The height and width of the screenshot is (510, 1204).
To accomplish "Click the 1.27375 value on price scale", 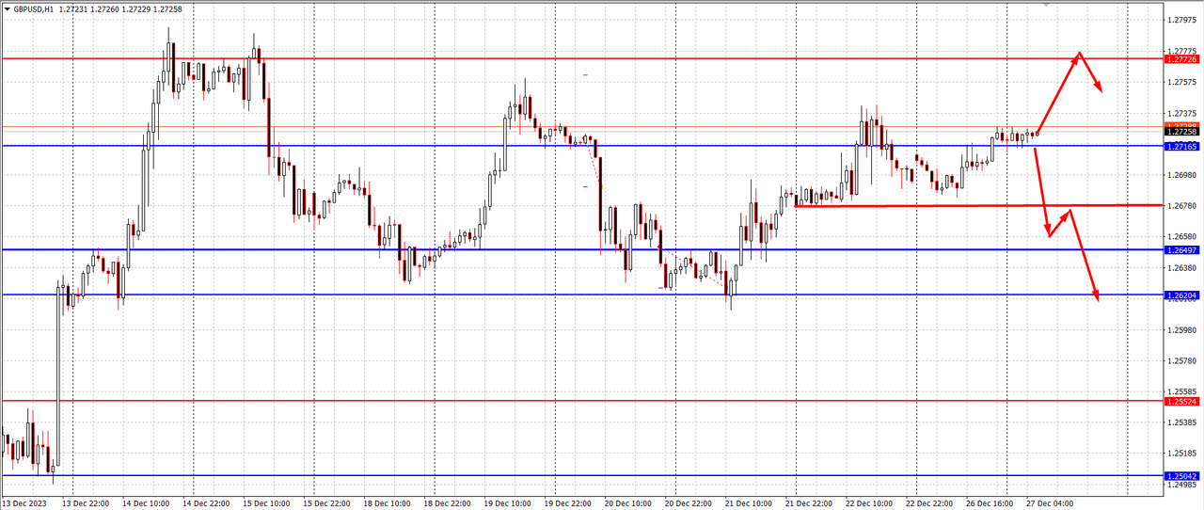I will 1181,113.
